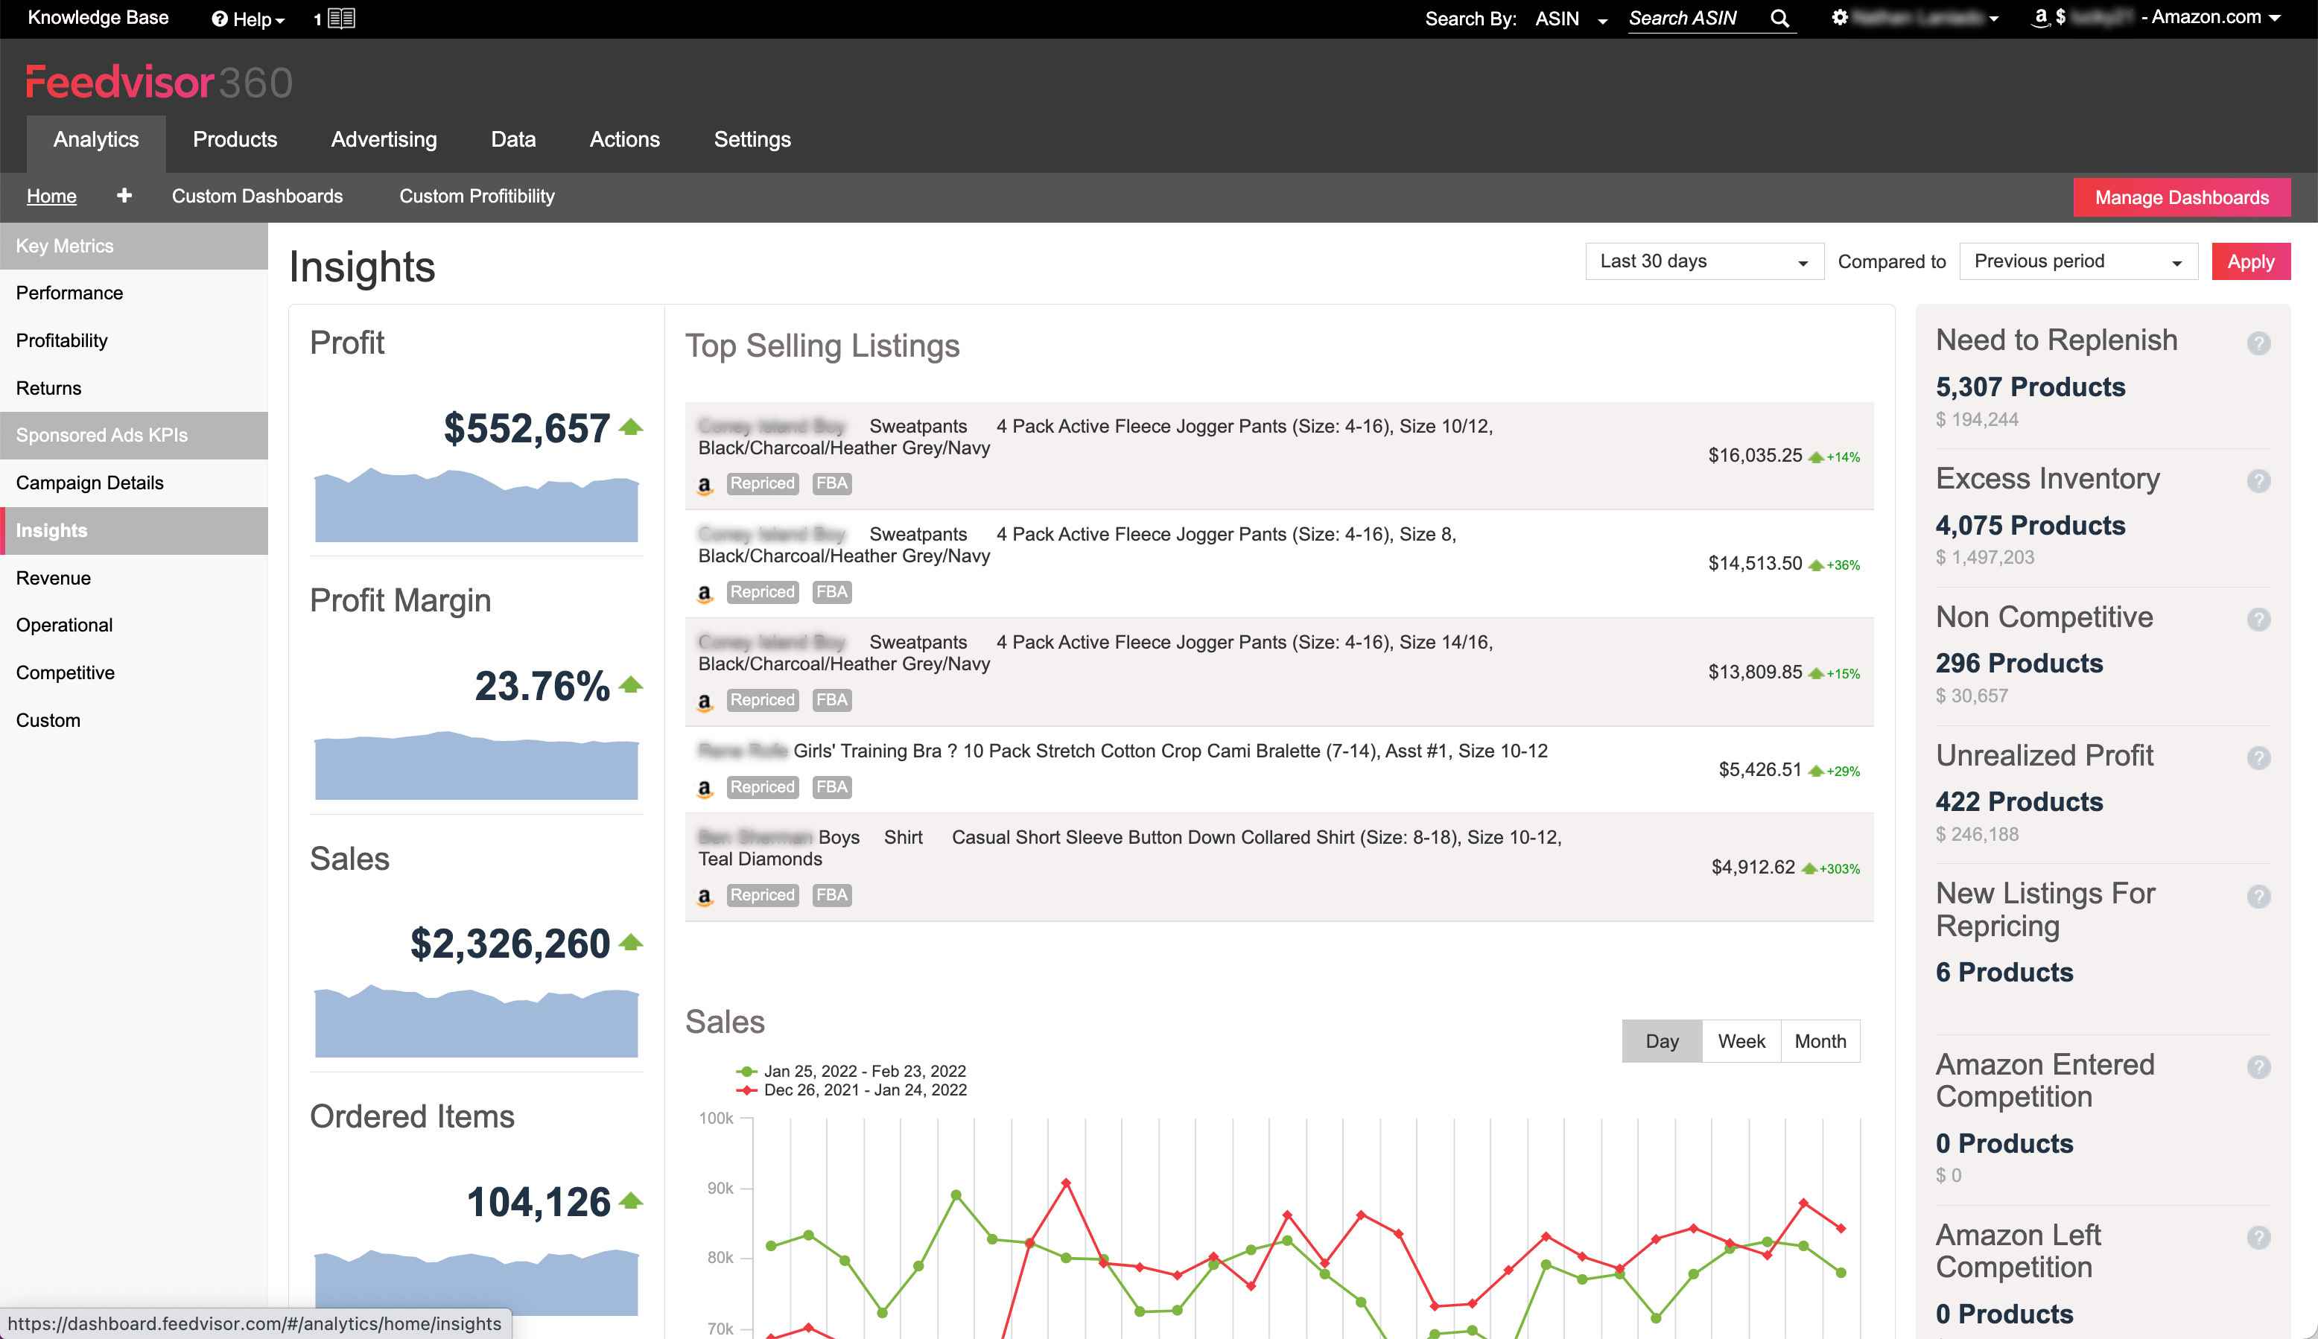Switch to the Advertising tab

[384, 140]
